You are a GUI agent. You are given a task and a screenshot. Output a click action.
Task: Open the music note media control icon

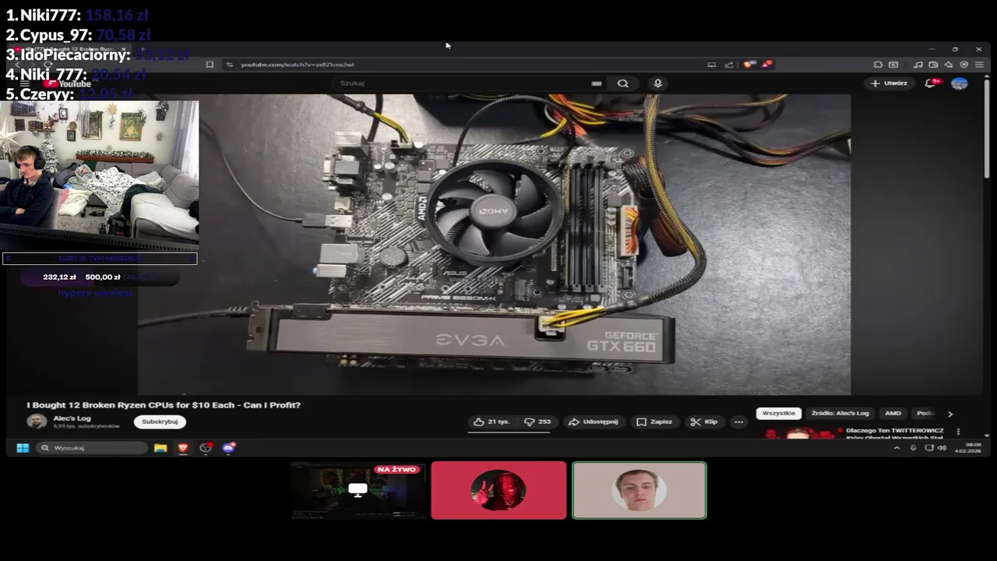918,65
